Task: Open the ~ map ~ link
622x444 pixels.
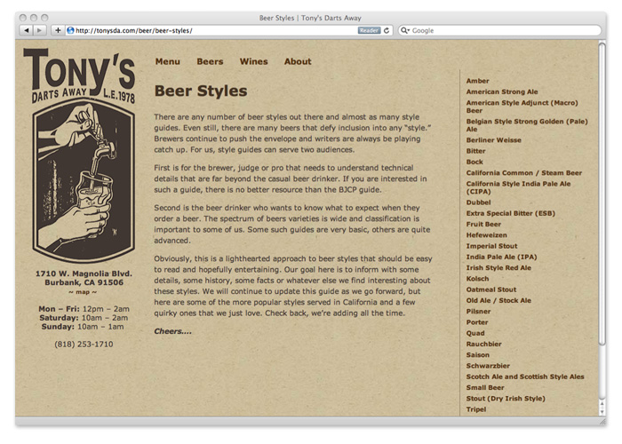Action: pos(83,292)
